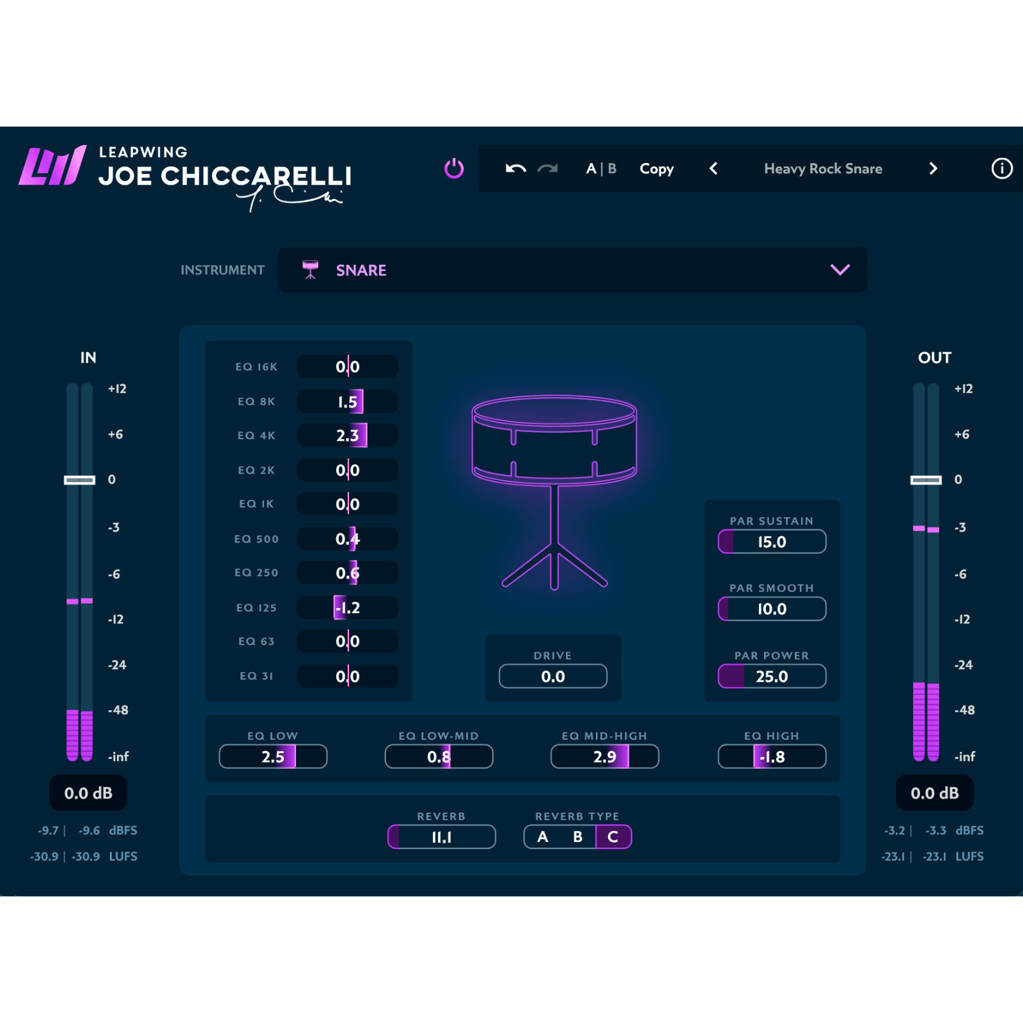
Task: Go to next preset arrow
Action: 933,169
